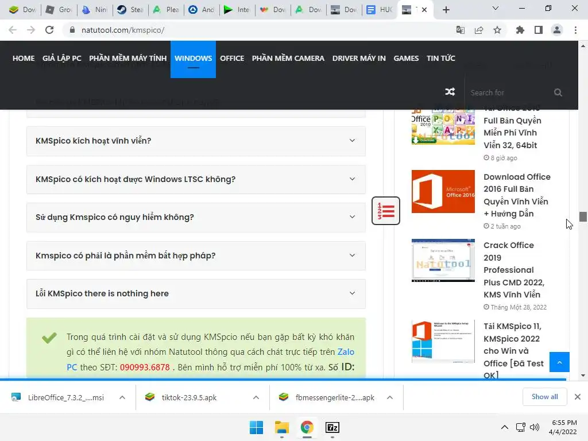Click the page vertical scrollbar thumb
Viewport: 588px width, 441px height.
click(x=583, y=216)
